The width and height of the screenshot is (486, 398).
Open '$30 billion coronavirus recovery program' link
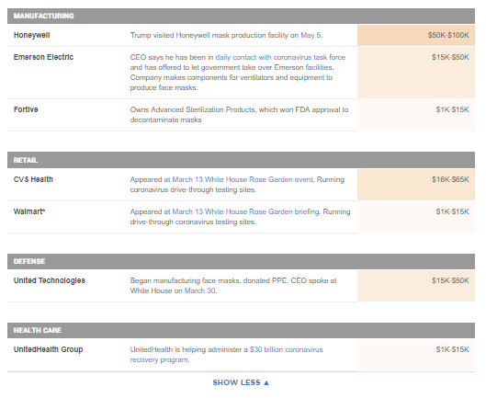[x=227, y=355]
